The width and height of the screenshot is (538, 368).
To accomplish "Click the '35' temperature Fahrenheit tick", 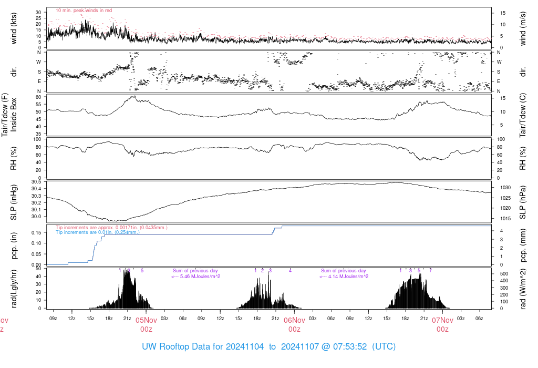I will [38, 134].
